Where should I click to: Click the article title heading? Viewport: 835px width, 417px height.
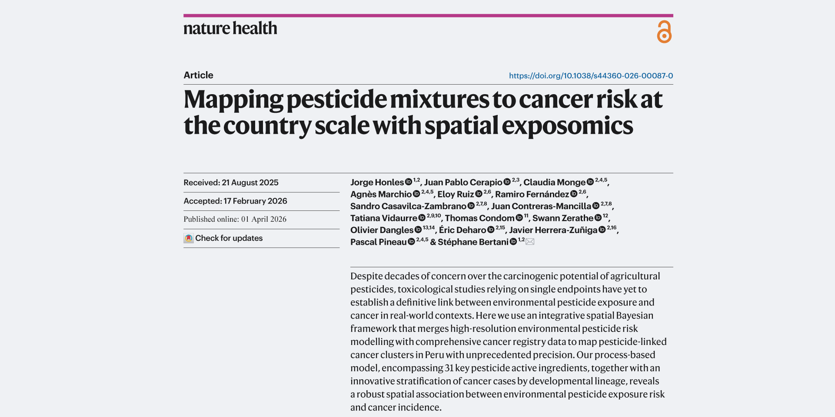pos(423,112)
